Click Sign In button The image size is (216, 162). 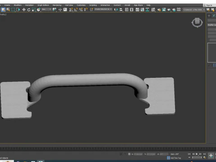tap(209, 5)
